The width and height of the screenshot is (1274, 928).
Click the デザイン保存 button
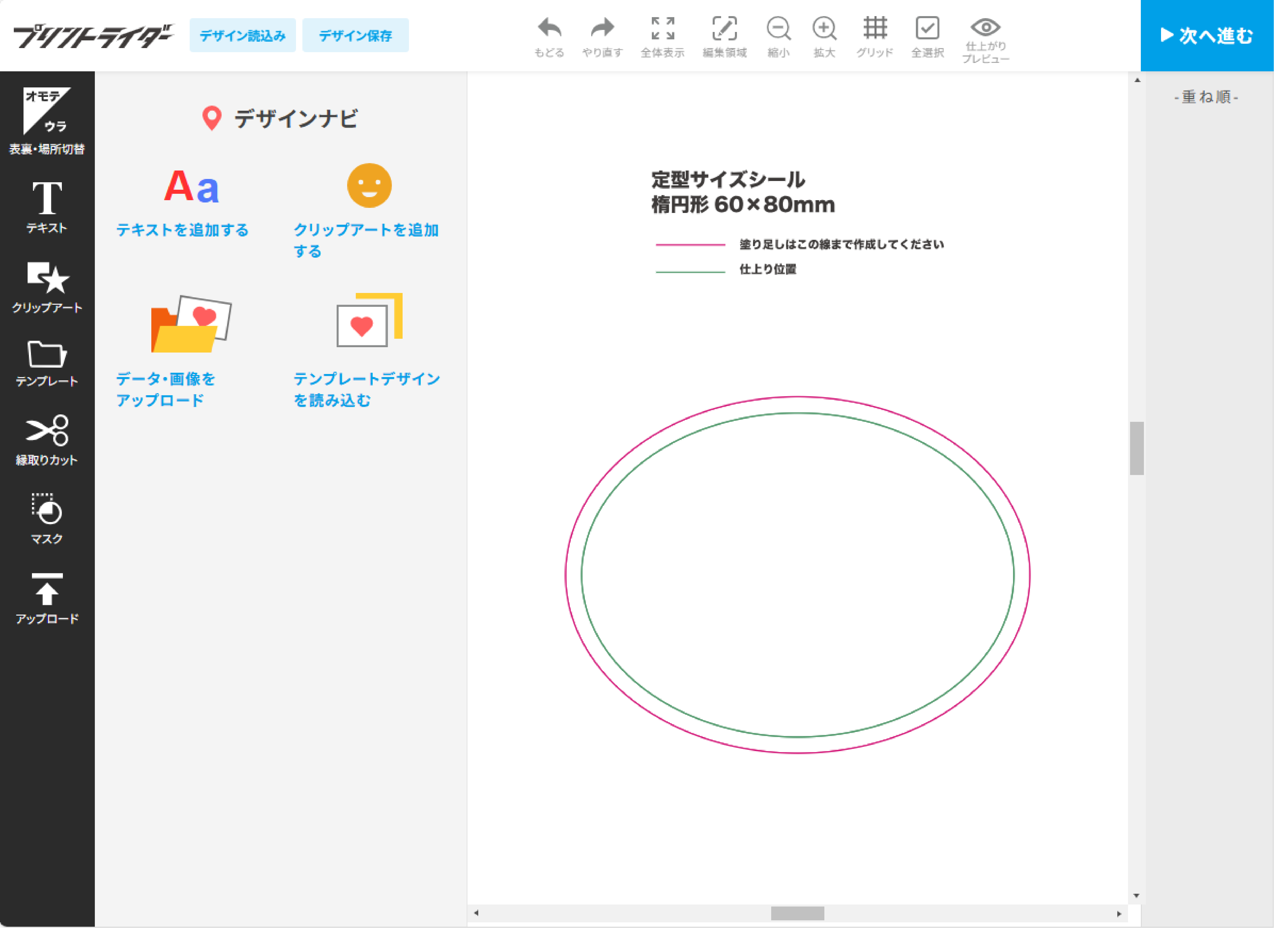pyautogui.click(x=355, y=35)
